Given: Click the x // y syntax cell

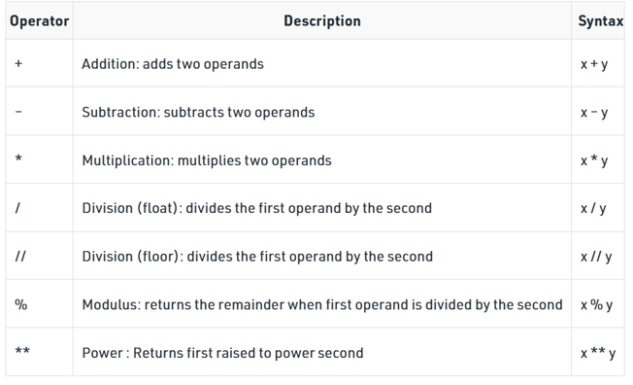Looking at the screenshot, I should click(596, 257).
